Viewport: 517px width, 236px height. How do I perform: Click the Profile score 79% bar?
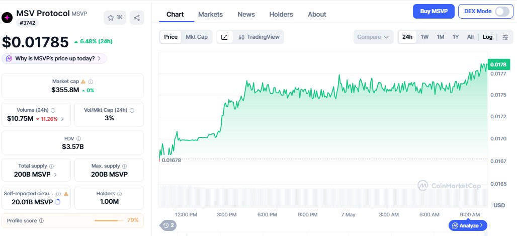pyautogui.click(x=109, y=220)
